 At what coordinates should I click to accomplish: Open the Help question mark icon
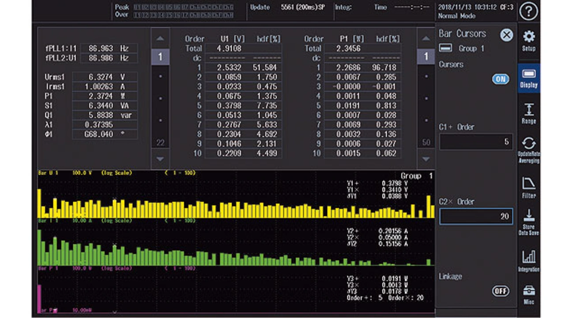[x=528, y=12]
